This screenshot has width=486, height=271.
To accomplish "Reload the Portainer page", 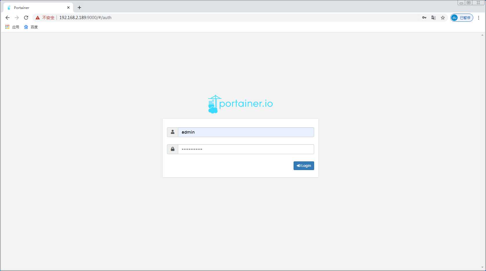I will point(26,18).
